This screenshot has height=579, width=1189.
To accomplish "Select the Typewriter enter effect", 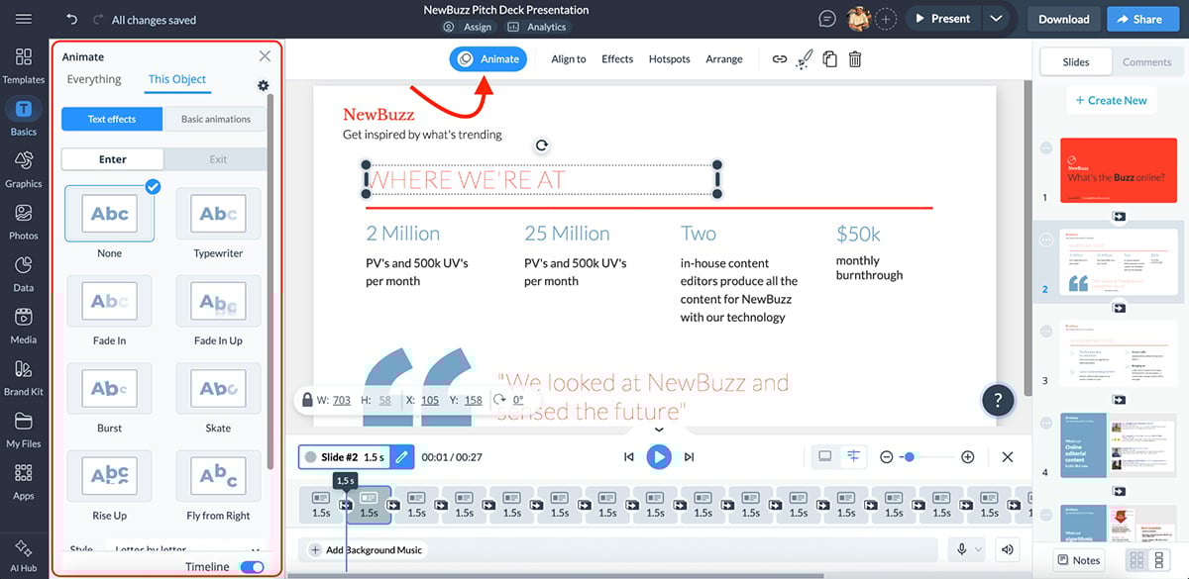I will click(x=217, y=213).
